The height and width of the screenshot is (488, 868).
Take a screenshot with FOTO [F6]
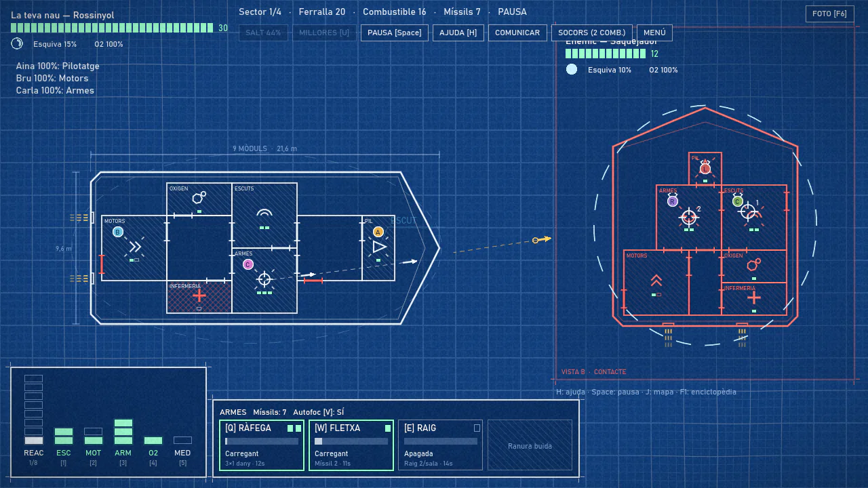tap(830, 14)
